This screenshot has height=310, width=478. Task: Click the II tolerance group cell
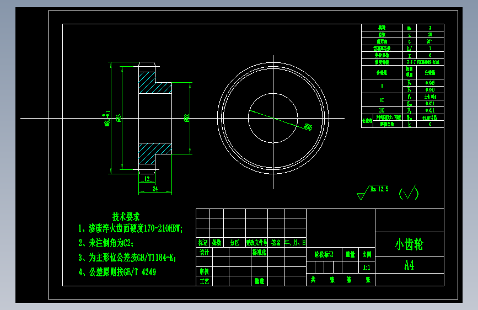382,100
